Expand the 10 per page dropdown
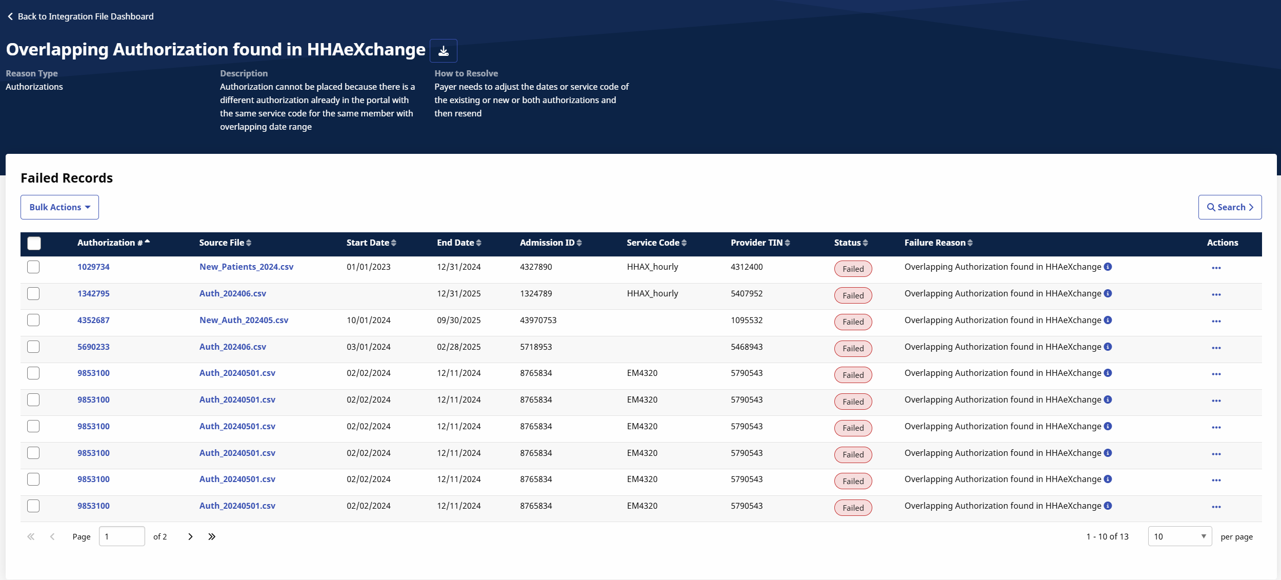Viewport: 1281px width, 580px height. pos(1179,536)
